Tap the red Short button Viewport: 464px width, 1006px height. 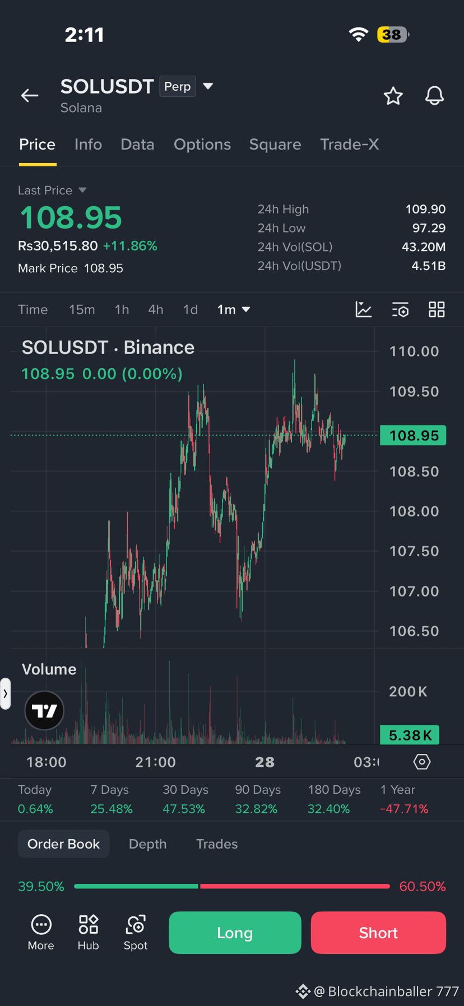point(378,933)
